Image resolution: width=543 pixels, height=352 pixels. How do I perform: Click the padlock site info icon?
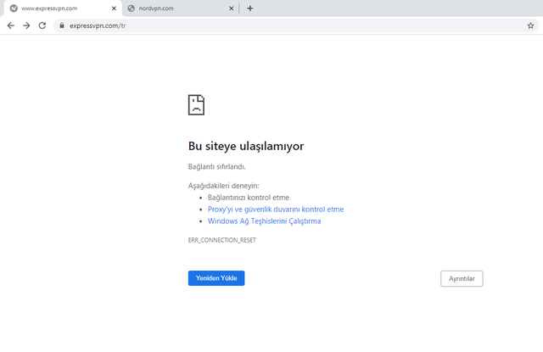[x=62, y=25]
